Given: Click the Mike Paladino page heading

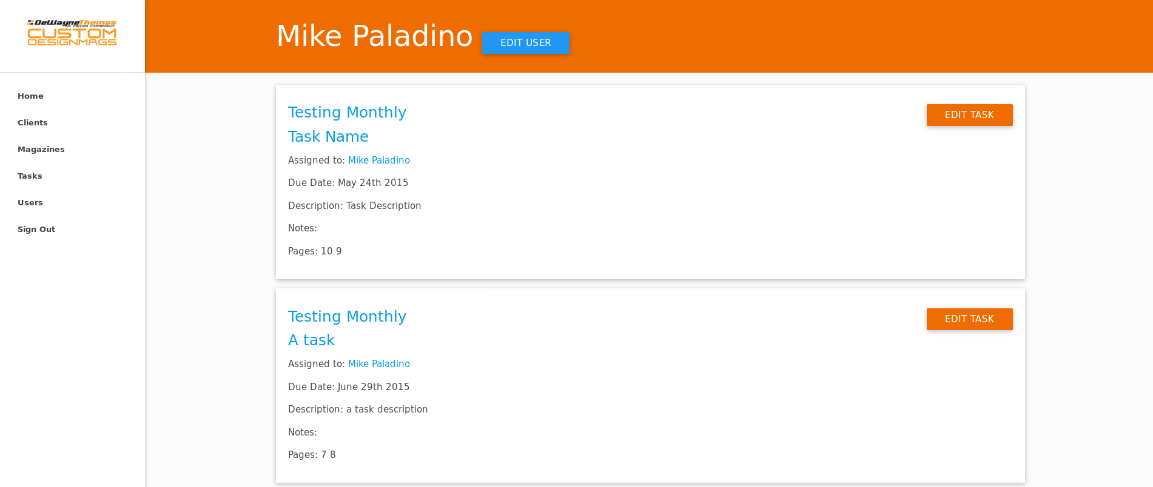Looking at the screenshot, I should click(374, 36).
